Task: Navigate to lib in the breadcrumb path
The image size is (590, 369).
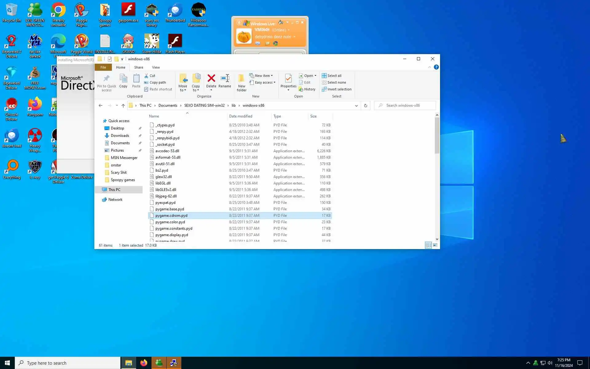Action: coord(234,105)
